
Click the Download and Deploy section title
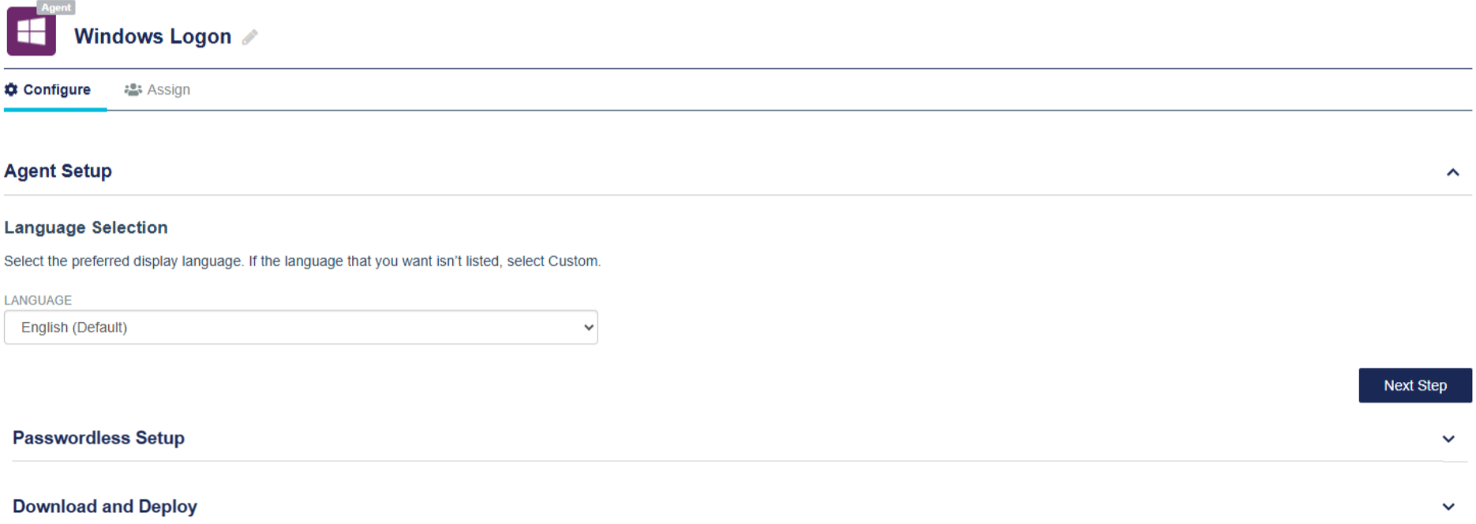105,507
